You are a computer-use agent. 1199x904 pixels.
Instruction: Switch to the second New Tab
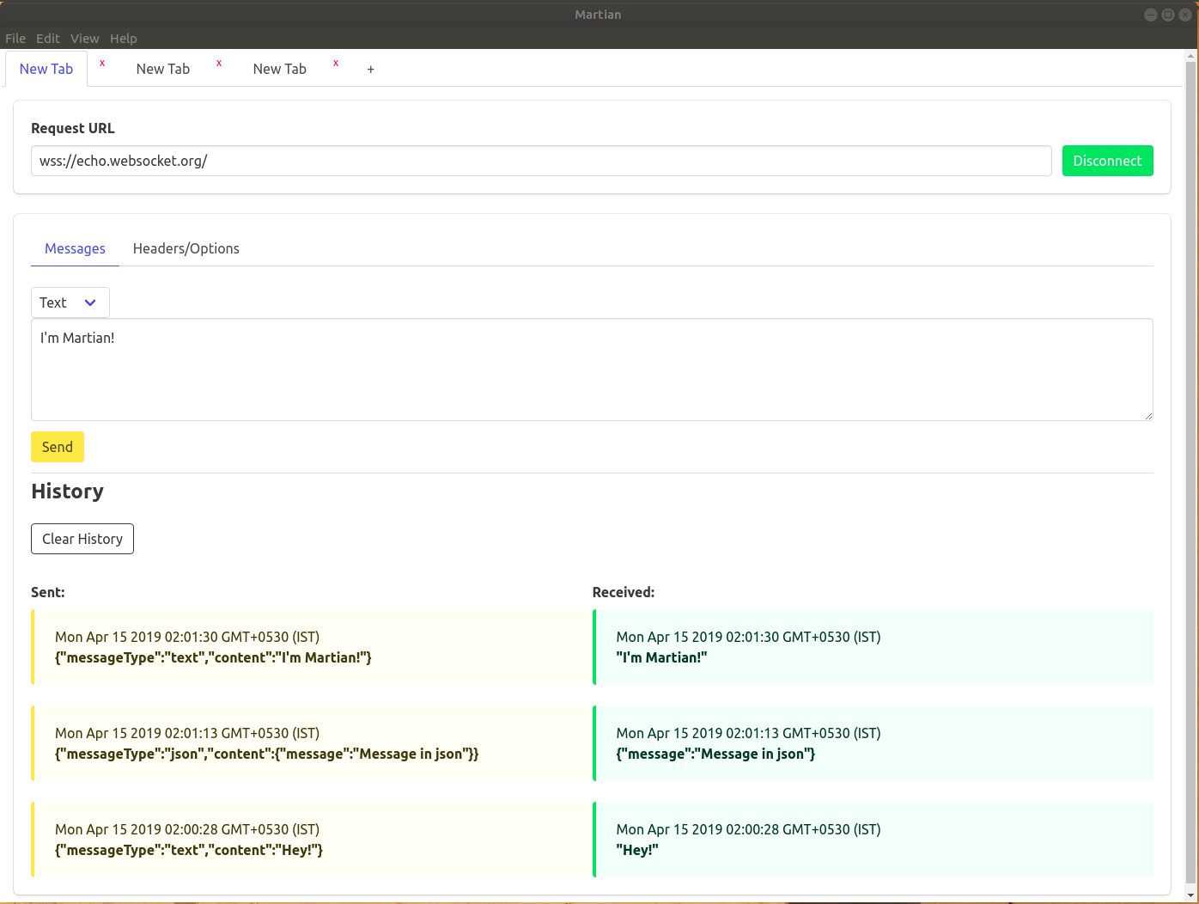tap(163, 69)
